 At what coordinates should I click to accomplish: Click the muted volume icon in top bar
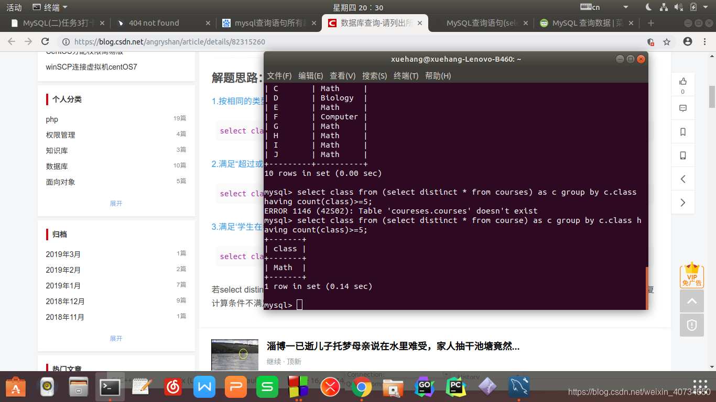click(x=679, y=7)
